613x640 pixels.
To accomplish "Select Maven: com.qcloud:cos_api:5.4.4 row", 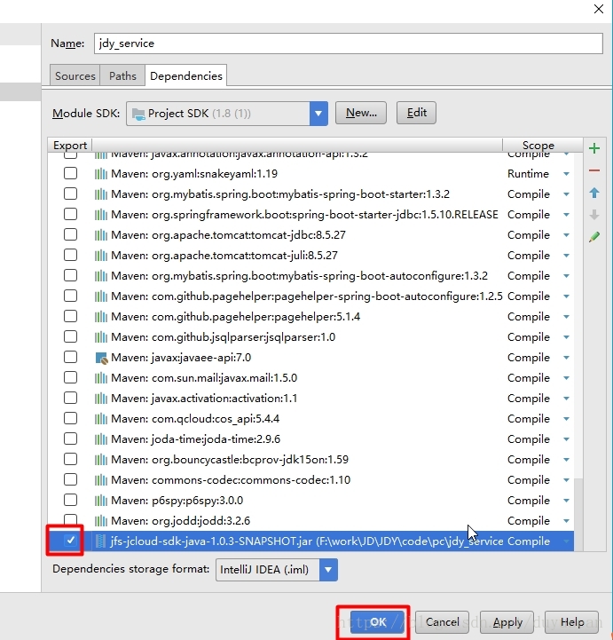I will click(310, 419).
